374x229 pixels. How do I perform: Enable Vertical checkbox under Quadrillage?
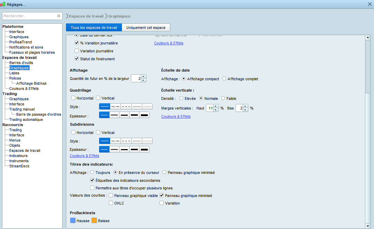click(98, 98)
